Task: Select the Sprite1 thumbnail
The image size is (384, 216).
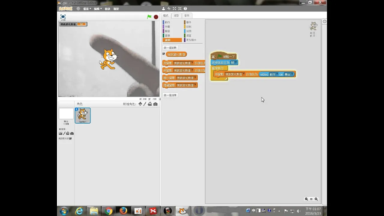Action: click(82, 115)
